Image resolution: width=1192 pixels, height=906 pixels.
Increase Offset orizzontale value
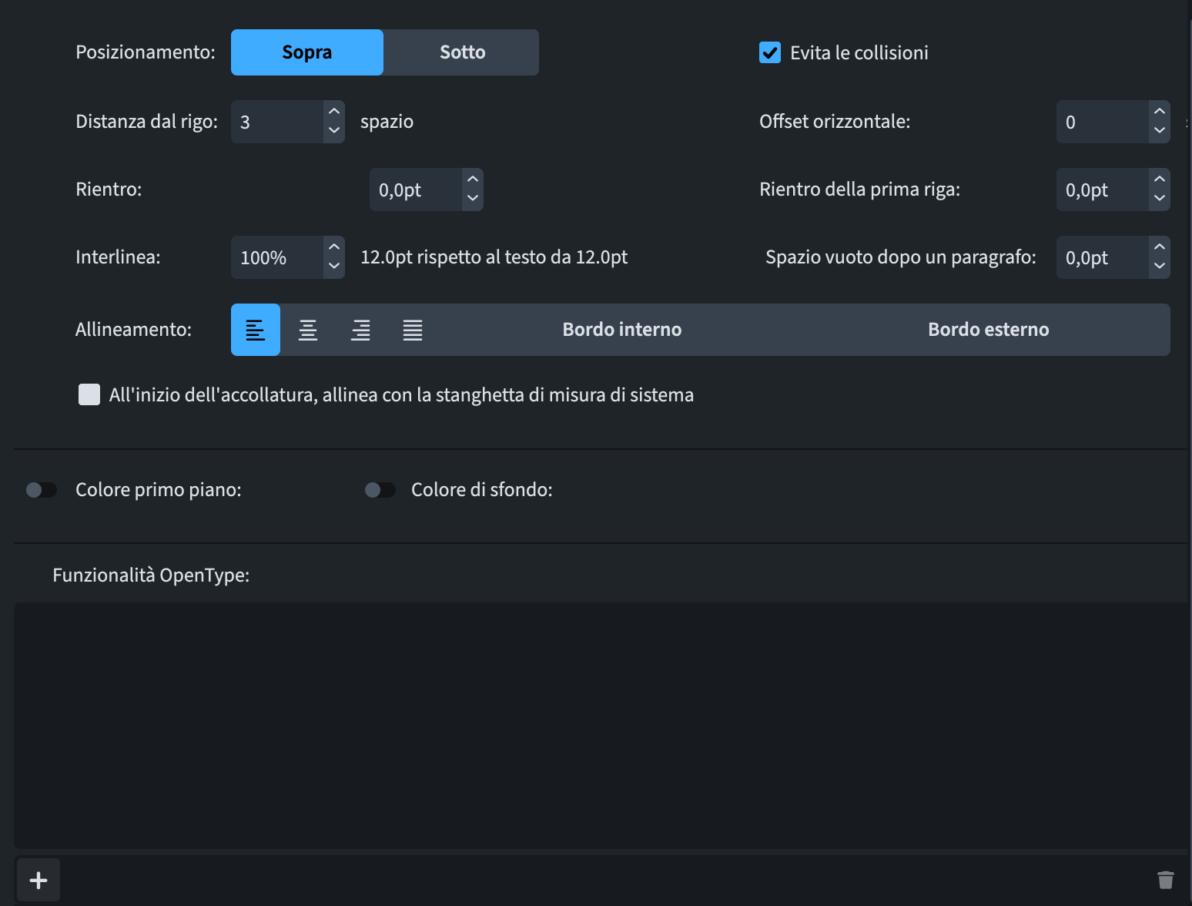tap(1160, 112)
